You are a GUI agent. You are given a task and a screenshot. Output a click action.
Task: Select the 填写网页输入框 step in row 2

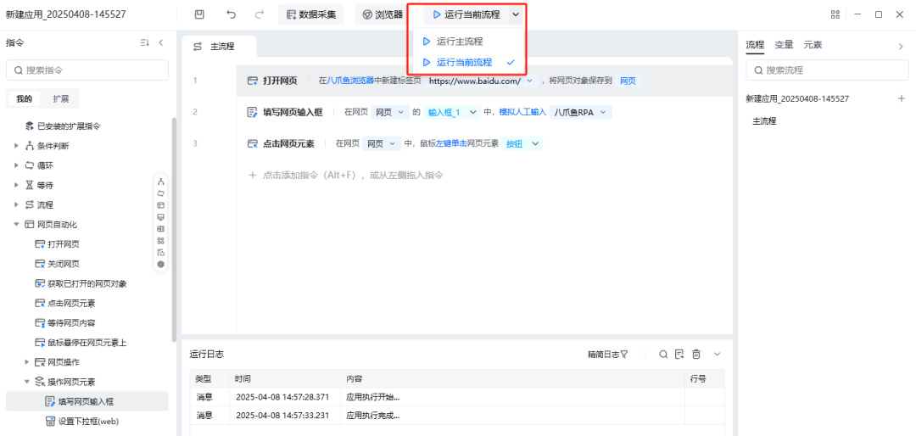point(484,112)
